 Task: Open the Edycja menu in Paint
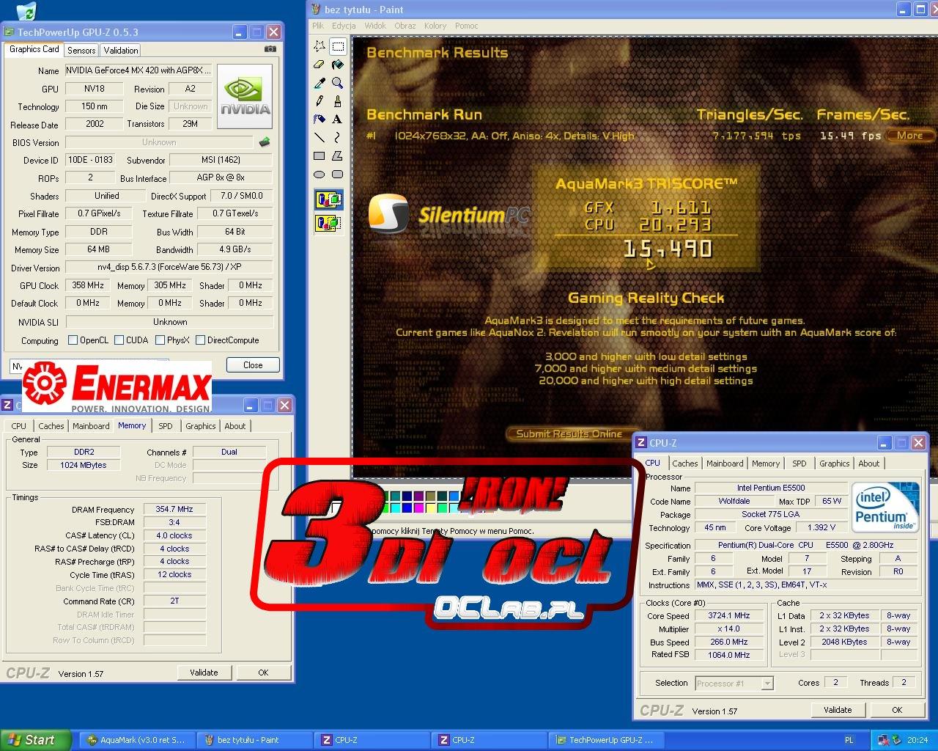coord(344,26)
